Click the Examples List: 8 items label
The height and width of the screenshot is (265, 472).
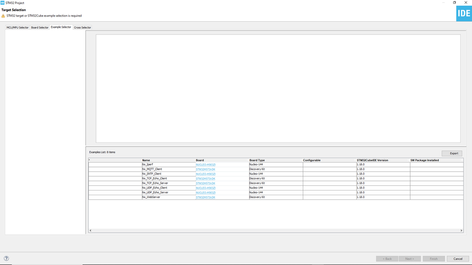click(x=102, y=152)
